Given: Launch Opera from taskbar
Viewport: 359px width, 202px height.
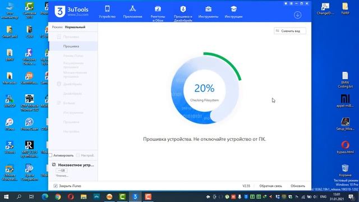Looking at the screenshot, I should (x=71, y=196).
